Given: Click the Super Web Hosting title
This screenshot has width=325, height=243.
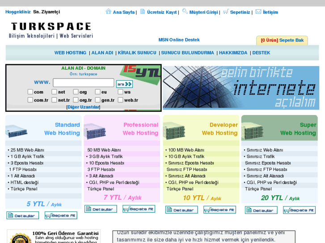Looking at the screenshot, I should (298, 129).
